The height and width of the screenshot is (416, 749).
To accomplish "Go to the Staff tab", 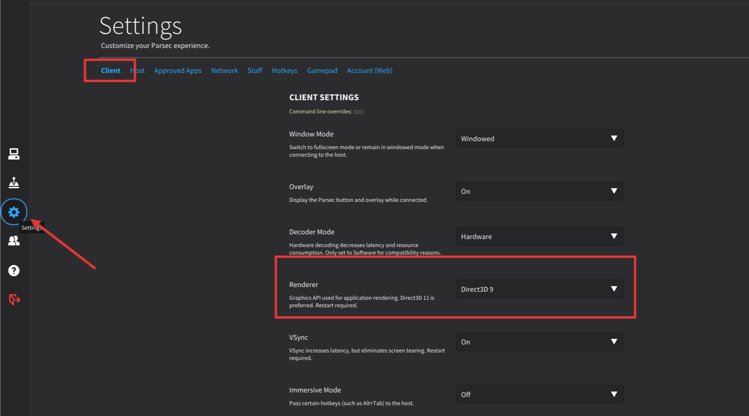I will click(x=255, y=71).
